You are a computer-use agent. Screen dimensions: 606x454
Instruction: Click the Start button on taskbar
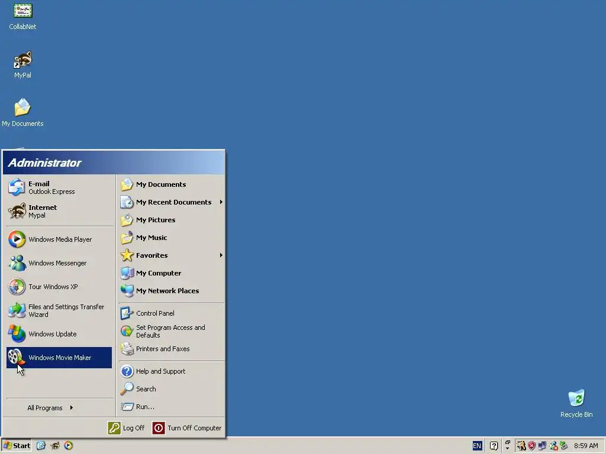click(x=17, y=446)
